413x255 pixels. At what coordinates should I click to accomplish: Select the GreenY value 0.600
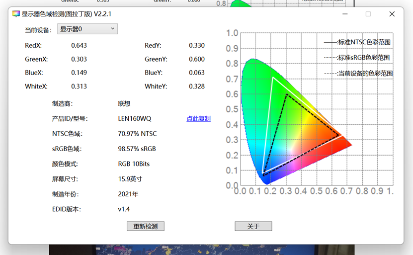tap(197, 59)
